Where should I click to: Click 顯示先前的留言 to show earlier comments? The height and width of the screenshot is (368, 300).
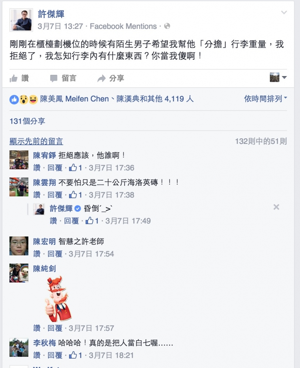(36, 141)
